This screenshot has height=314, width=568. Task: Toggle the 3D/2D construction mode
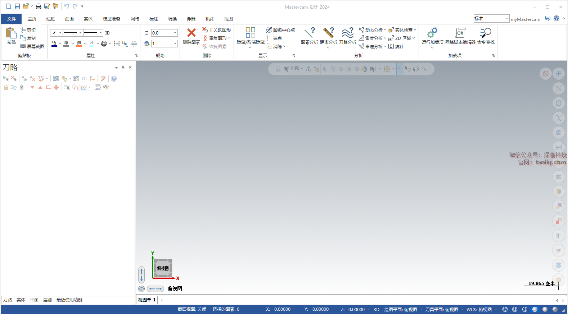point(107,33)
